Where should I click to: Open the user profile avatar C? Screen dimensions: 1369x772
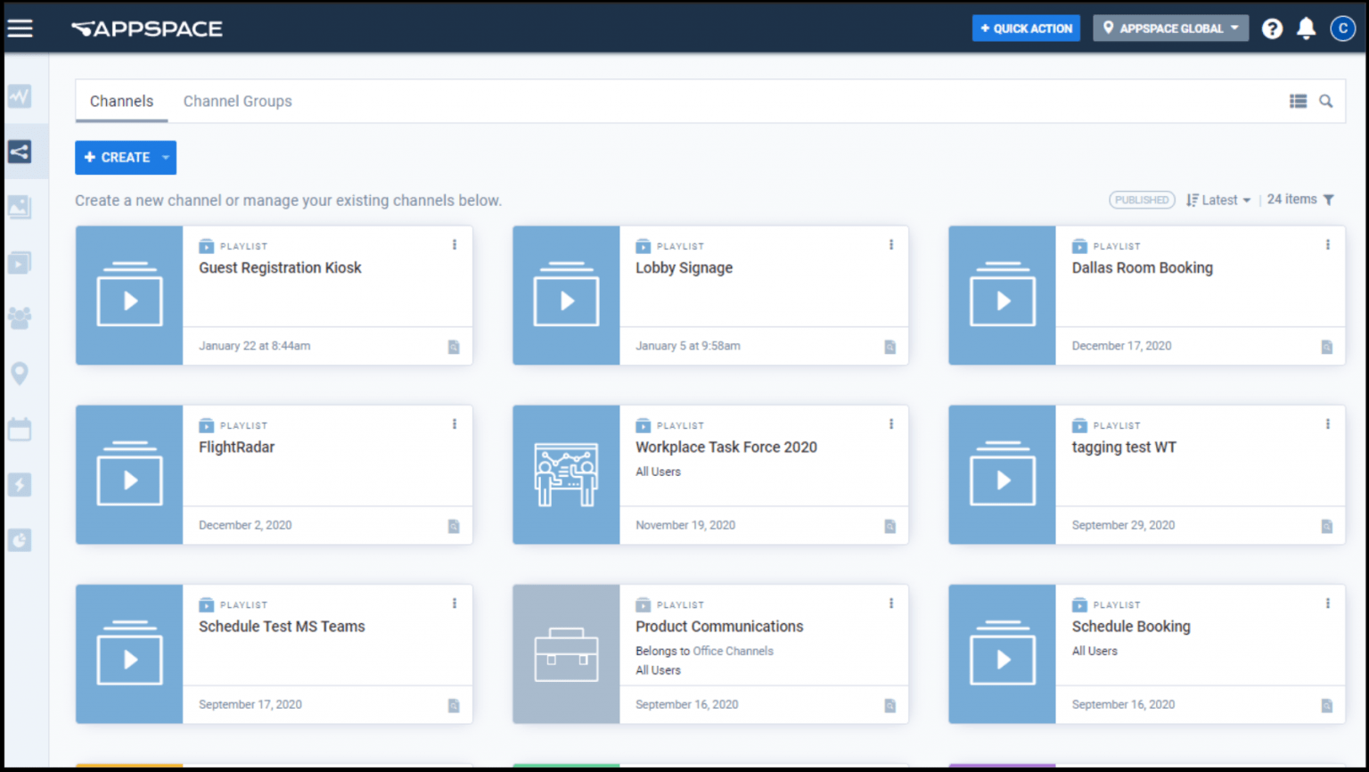(1343, 29)
